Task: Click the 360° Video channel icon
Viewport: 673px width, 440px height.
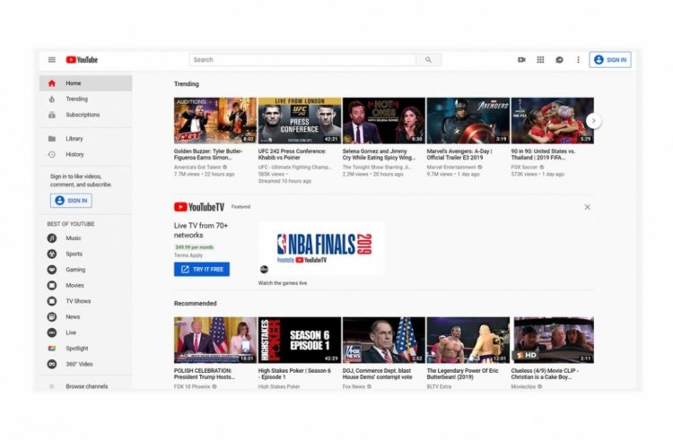Action: 52,364
